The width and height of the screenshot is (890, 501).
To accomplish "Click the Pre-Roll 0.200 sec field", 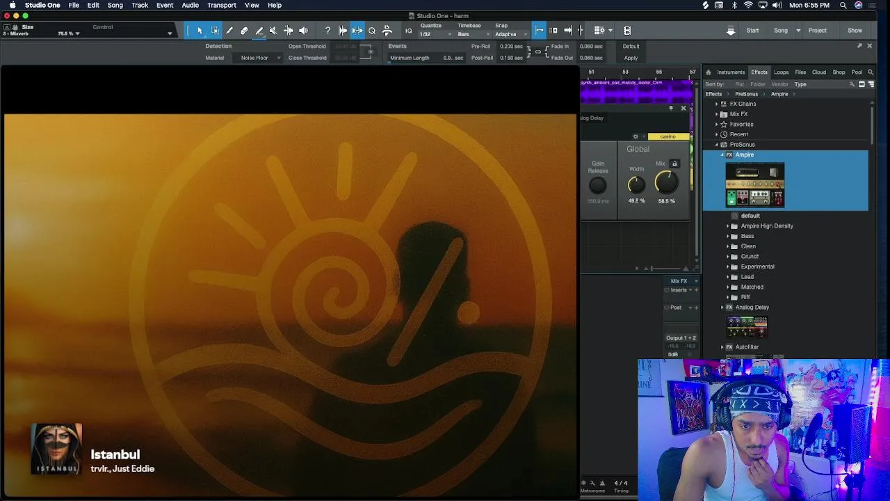I will [x=511, y=47].
